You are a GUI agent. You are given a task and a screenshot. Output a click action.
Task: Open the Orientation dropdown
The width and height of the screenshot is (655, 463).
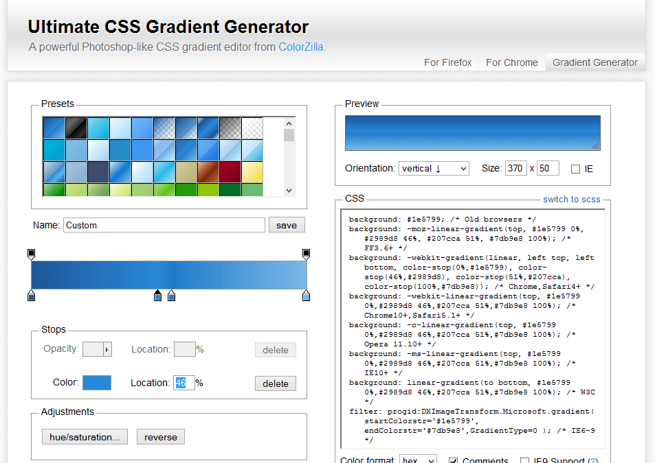[x=433, y=168]
